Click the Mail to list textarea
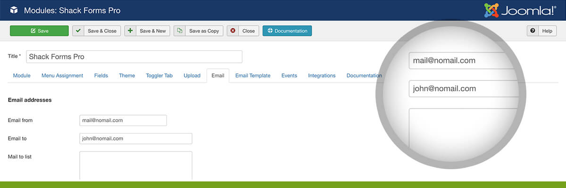Screen dimensions: 566x188 click(x=136, y=165)
